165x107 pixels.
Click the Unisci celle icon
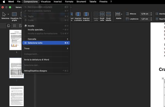pos(96,14)
